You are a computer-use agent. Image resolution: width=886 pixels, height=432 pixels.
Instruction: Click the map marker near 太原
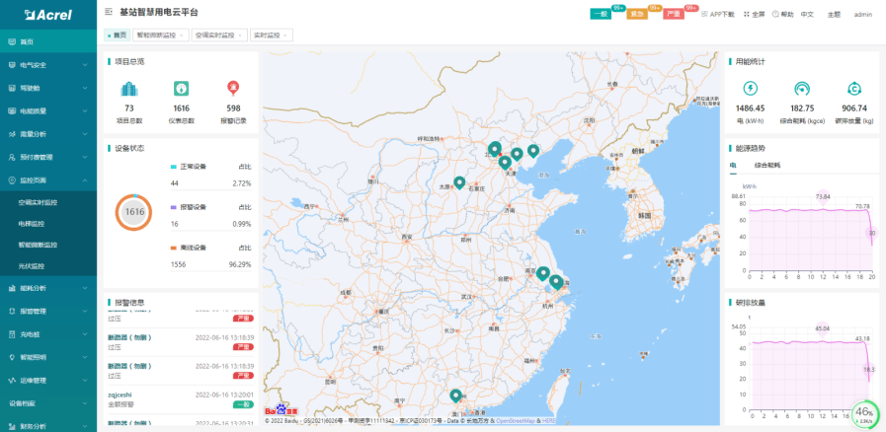(459, 182)
